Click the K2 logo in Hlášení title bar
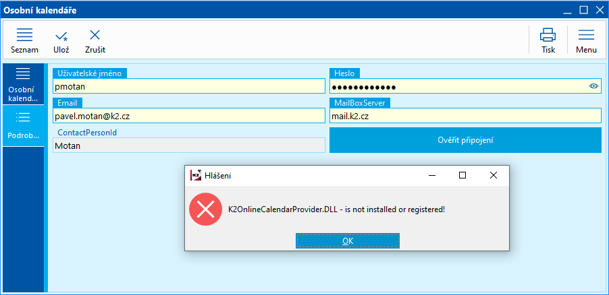 (196, 176)
